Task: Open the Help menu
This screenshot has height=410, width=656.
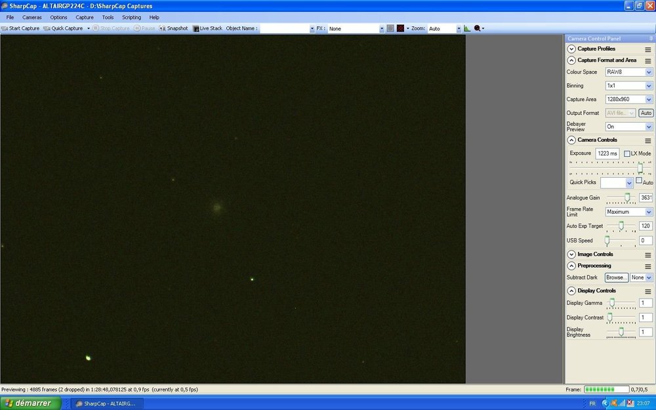Action: pos(154,17)
